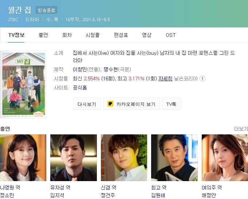Image resolution: width=248 pixels, height=199 pixels.
Task: Open the 편성표 tab
Action: 121,35
